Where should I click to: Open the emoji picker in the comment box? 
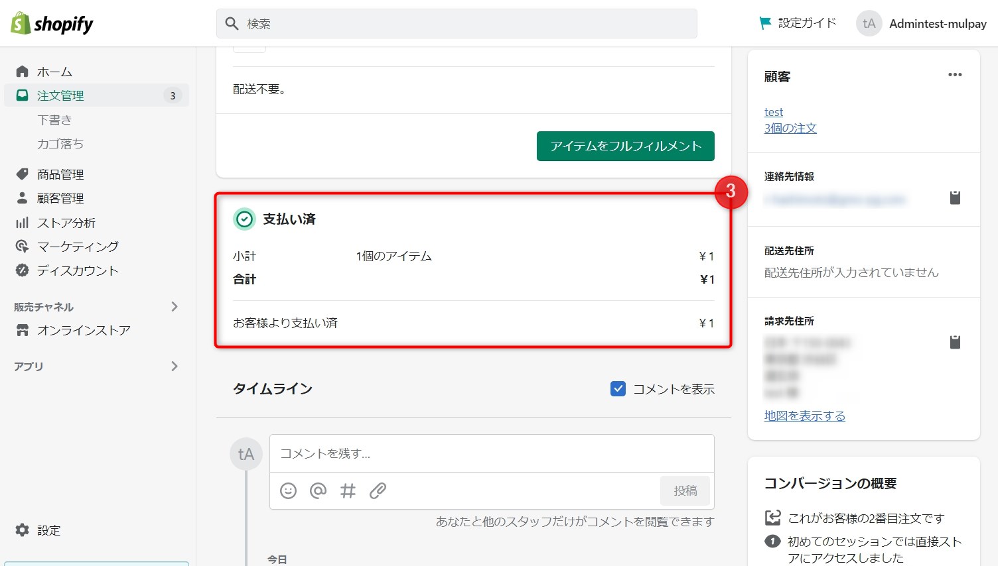click(289, 490)
